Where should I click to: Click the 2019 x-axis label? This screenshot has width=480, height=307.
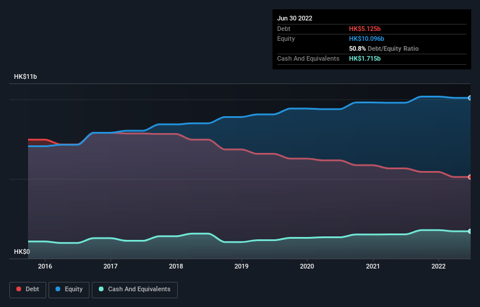[x=241, y=266]
